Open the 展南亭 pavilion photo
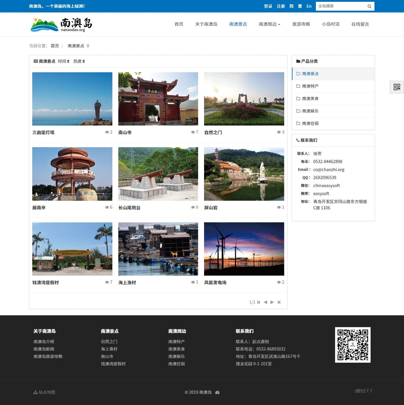This screenshot has height=405, width=404. pos(72,174)
